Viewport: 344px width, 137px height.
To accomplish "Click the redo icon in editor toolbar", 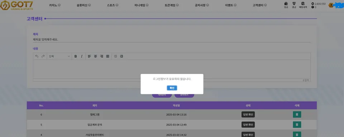I will 43,56.
